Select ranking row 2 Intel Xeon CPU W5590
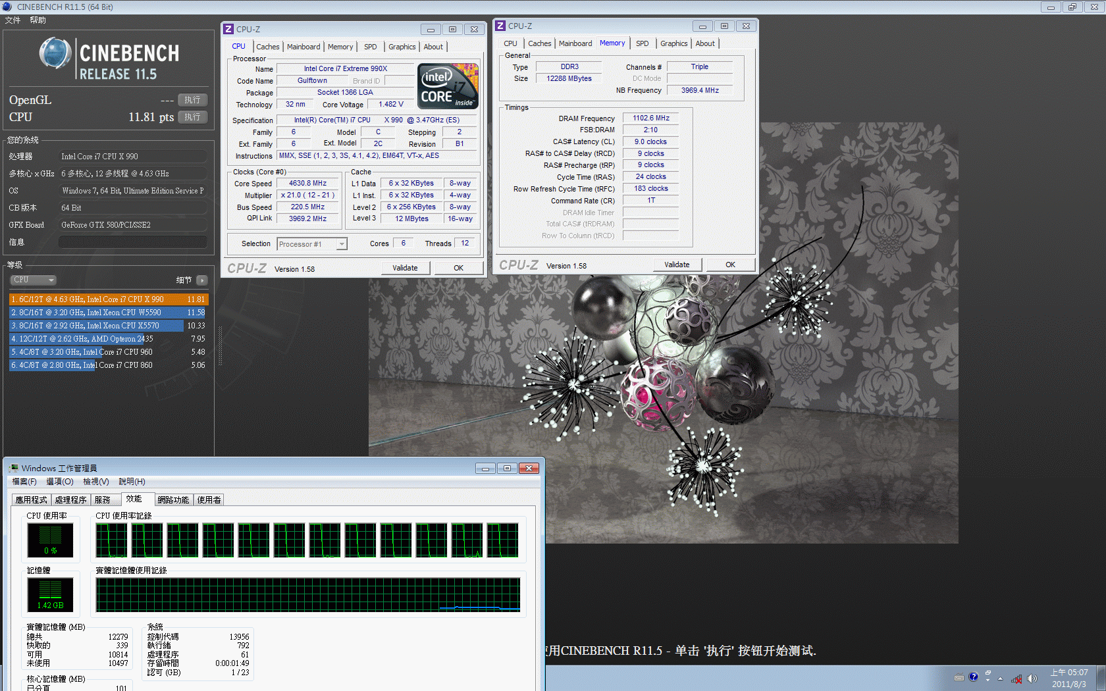 point(109,313)
